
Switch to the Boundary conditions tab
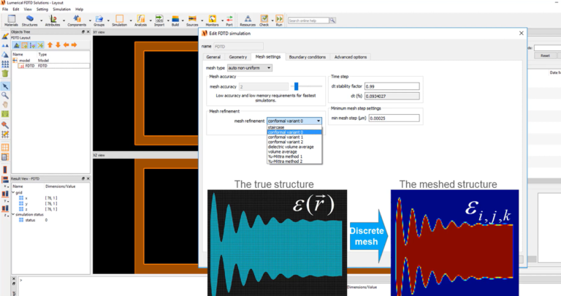click(x=308, y=57)
